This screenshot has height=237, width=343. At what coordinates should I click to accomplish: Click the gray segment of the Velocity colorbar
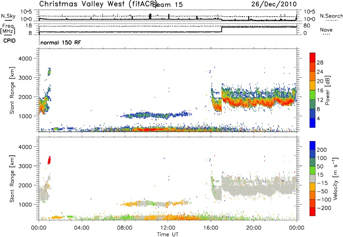pyautogui.click(x=313, y=178)
